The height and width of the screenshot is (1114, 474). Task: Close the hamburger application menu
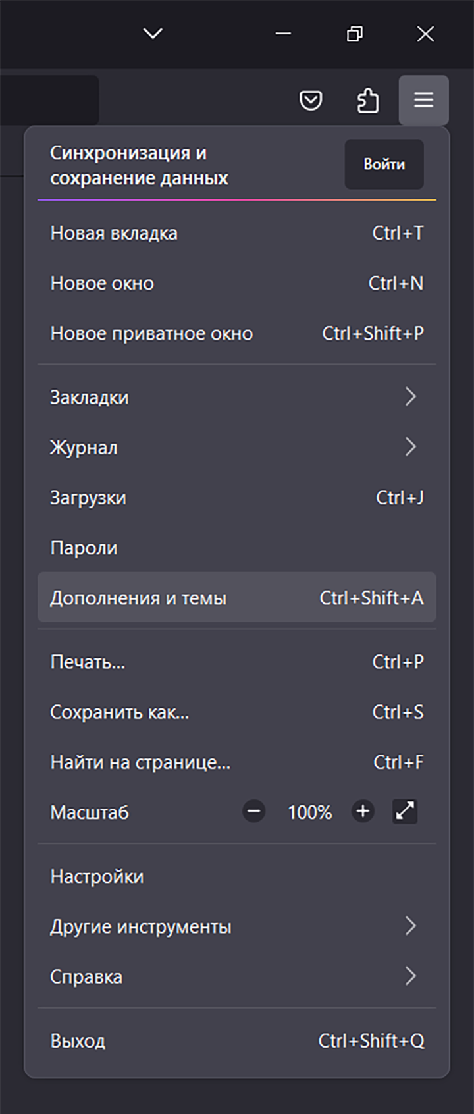423,100
